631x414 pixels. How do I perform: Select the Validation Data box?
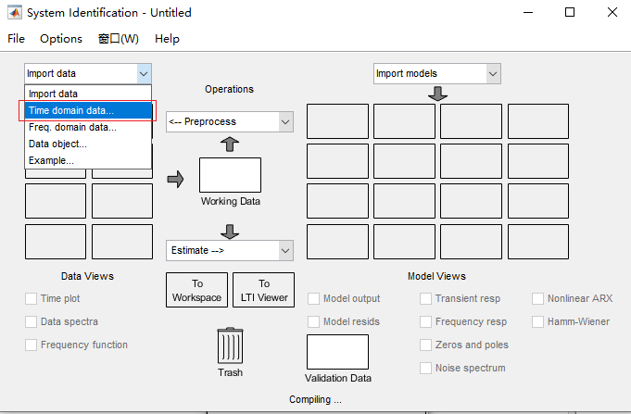point(337,352)
